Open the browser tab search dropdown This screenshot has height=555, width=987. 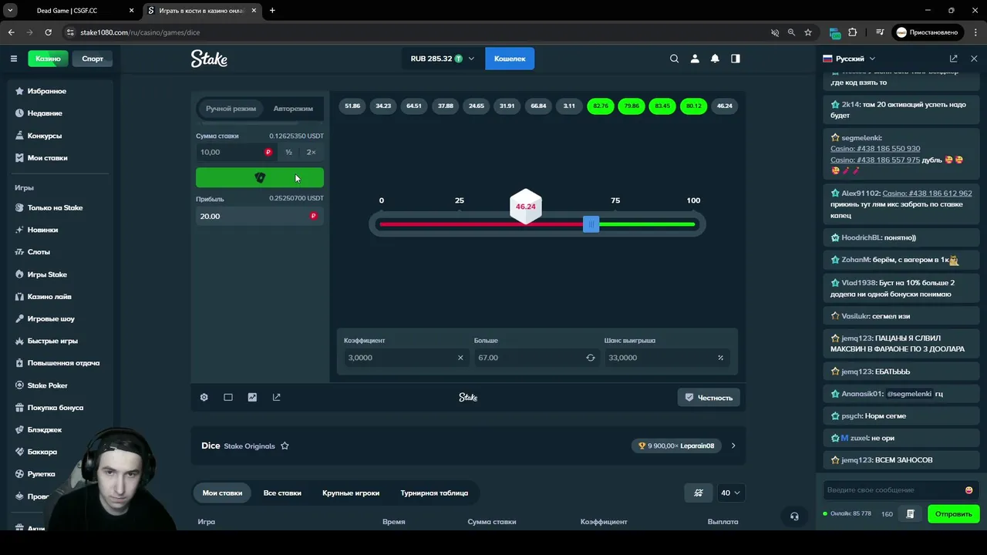(11, 11)
